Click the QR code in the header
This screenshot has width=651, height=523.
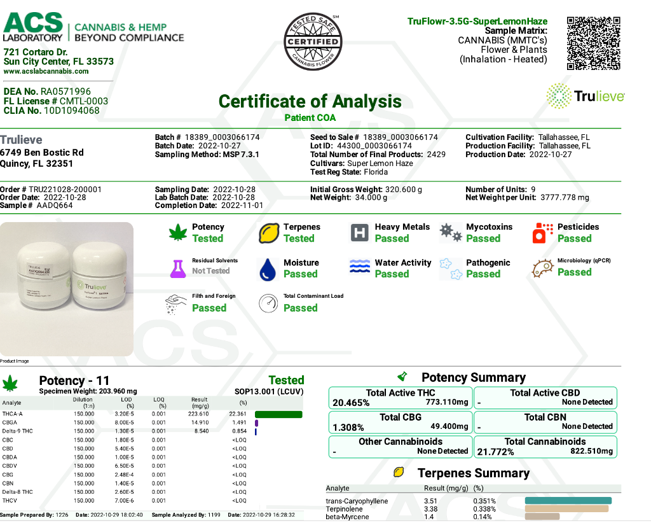[x=594, y=43]
